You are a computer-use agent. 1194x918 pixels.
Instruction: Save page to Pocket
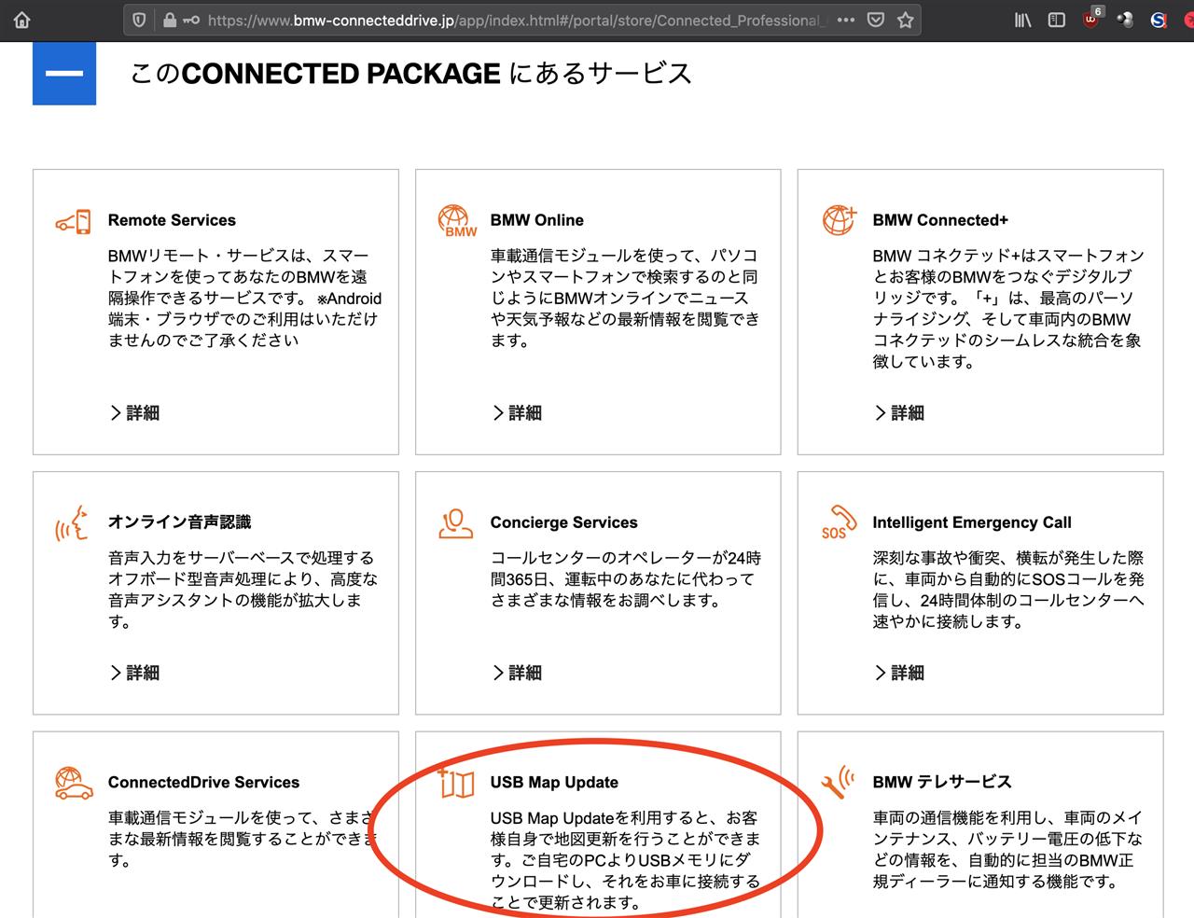(876, 20)
